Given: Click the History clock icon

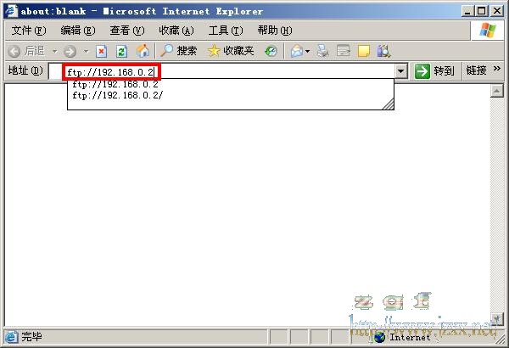Looking at the screenshot, I should tap(271, 51).
